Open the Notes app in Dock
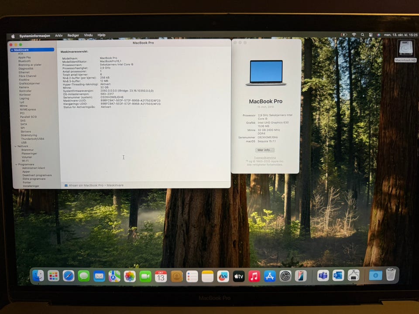The height and width of the screenshot is (314, 419). 208,276
